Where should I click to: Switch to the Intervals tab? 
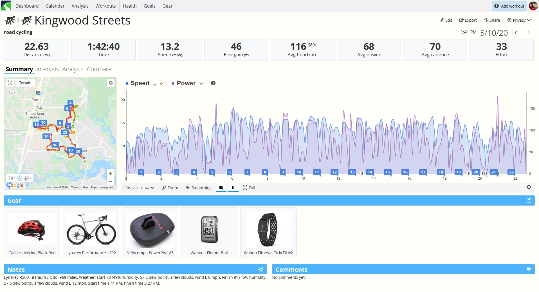tap(48, 69)
